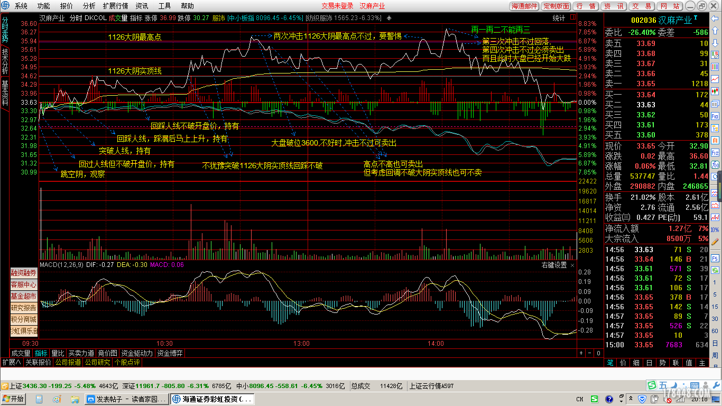Click the blue help question mark tray icon
Viewport: 722px width, 406px height.
click(609, 399)
